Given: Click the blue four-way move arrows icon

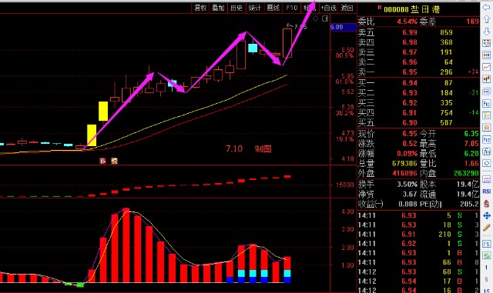Looking at the screenshot, I should click(x=486, y=215).
